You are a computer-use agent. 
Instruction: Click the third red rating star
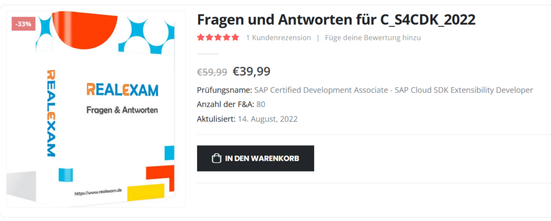[218, 38]
